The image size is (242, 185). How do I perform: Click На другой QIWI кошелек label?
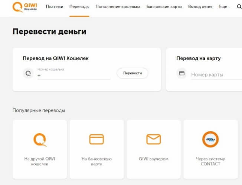[x=40, y=161]
